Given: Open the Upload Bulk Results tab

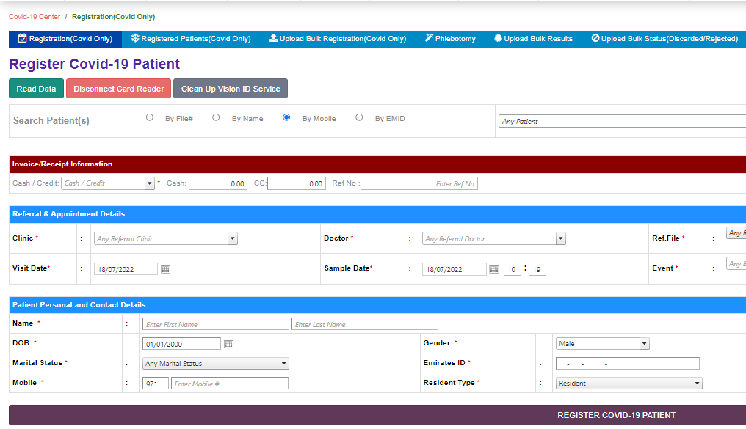Looking at the screenshot, I should tap(533, 38).
